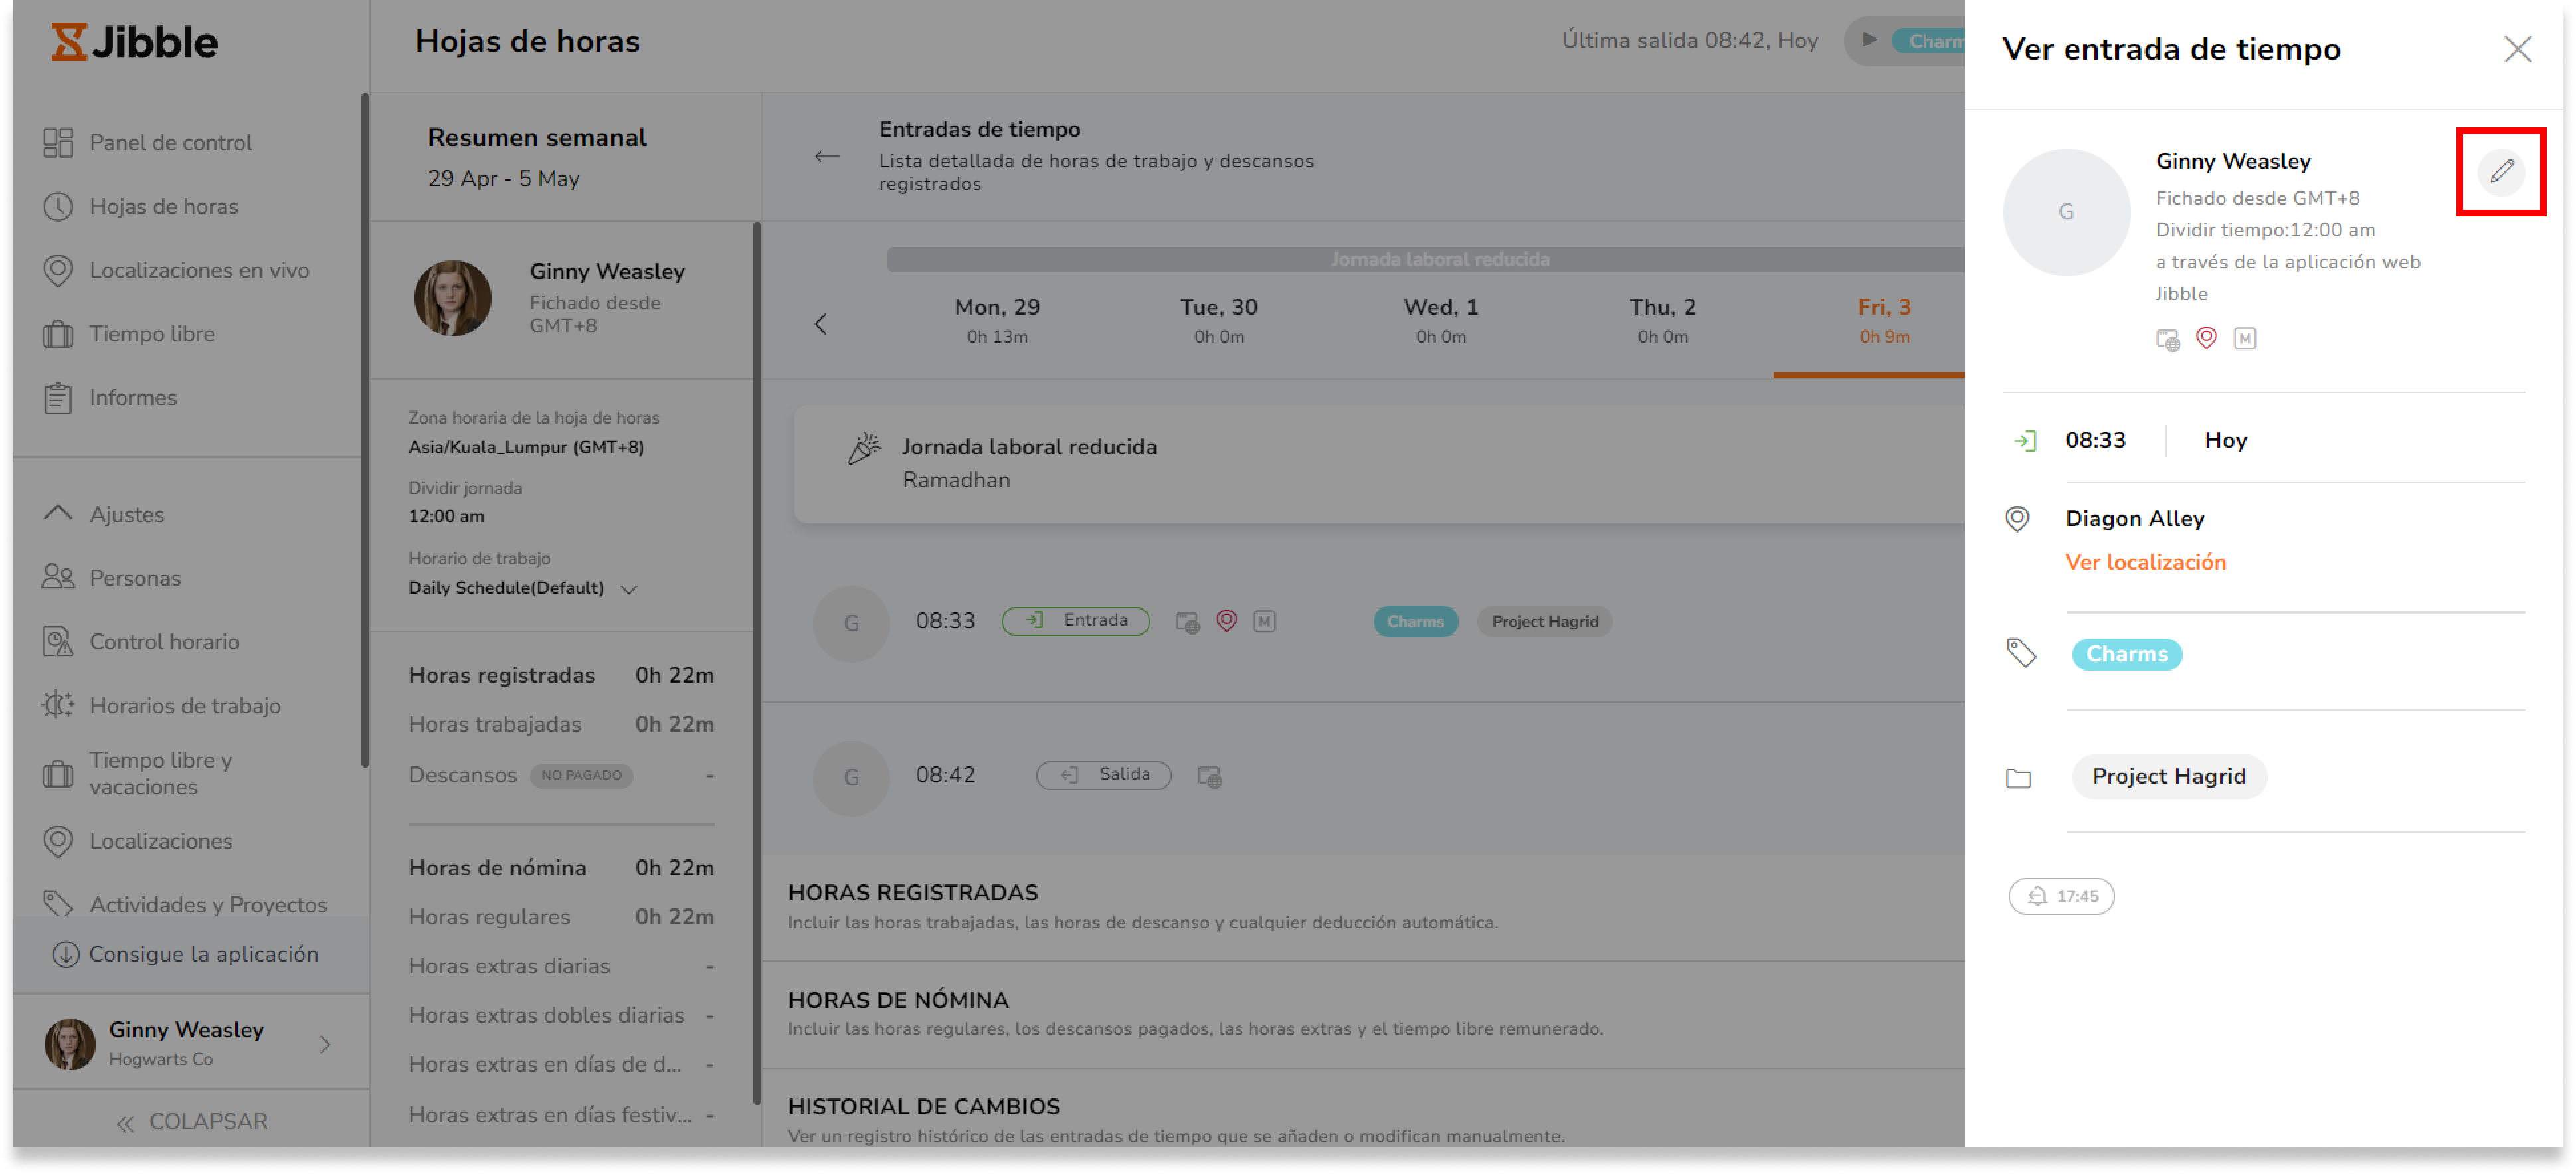Click Ver localización link
The height and width of the screenshot is (1174, 2576).
pos(2145,562)
